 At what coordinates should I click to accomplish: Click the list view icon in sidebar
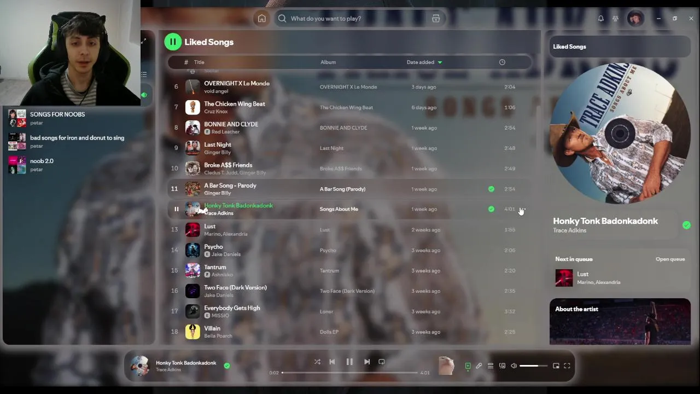point(144,74)
